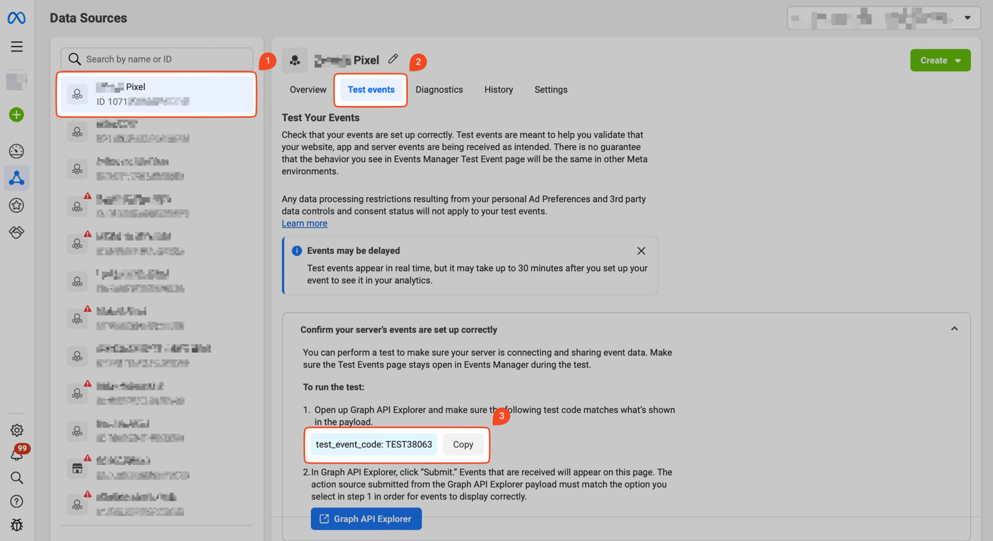Click the test_event_code TEST38063 text
The height and width of the screenshot is (541, 993).
coord(374,445)
